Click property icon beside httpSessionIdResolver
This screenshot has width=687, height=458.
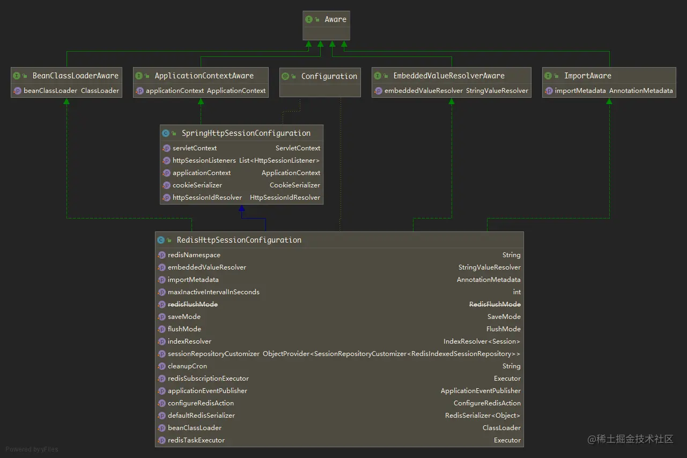click(166, 198)
